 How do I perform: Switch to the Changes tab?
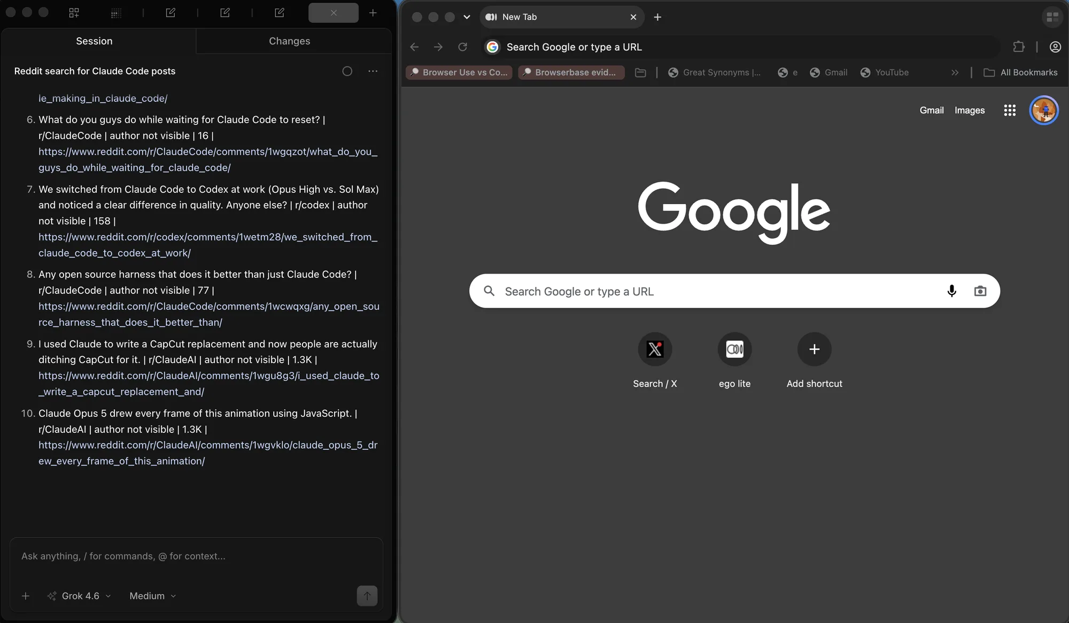click(289, 41)
